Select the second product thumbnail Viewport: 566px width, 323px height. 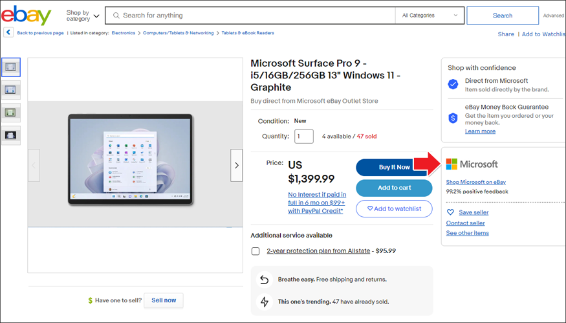pos(11,89)
